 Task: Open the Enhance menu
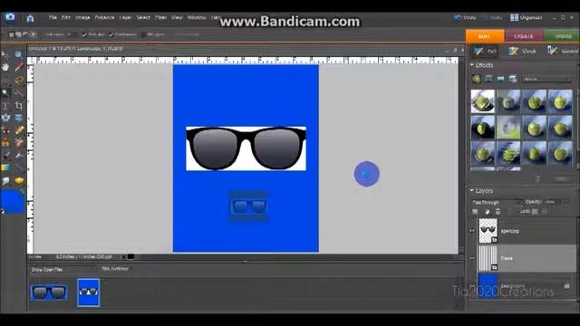click(105, 17)
